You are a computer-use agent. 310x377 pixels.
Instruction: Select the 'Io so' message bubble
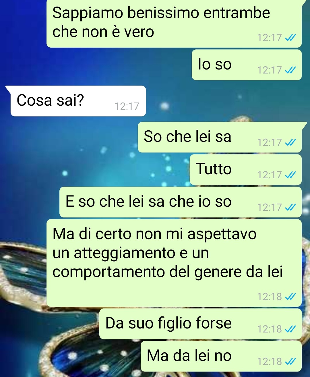point(247,65)
